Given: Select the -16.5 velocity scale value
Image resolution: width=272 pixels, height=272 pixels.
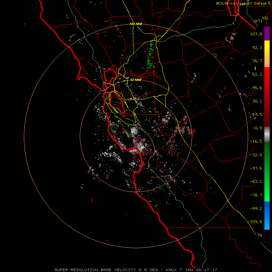Looking at the screenshot, I should 256,141.
